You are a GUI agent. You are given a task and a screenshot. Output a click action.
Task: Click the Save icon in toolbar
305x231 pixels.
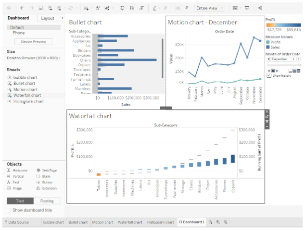[x=41, y=8]
